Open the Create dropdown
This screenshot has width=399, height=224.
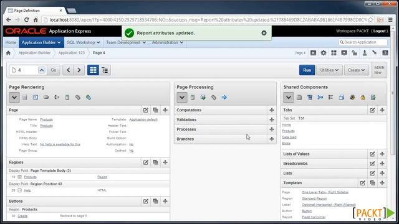(x=356, y=70)
